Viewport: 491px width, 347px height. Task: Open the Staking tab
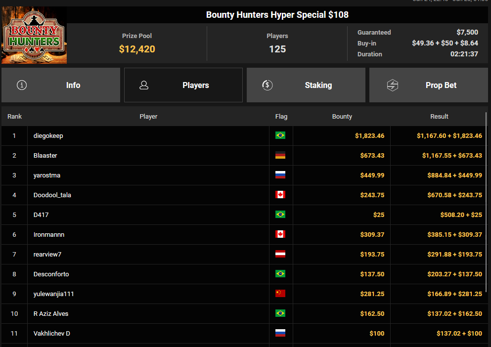pos(306,85)
